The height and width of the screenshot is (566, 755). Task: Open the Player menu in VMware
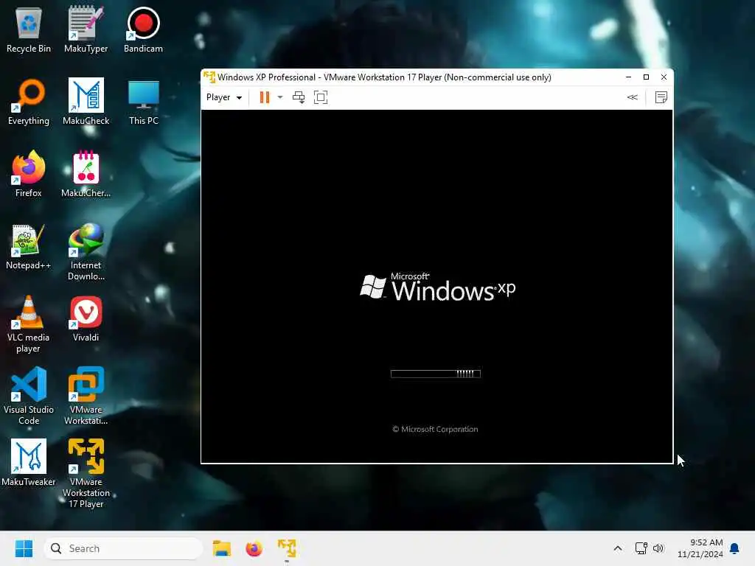[x=224, y=97]
